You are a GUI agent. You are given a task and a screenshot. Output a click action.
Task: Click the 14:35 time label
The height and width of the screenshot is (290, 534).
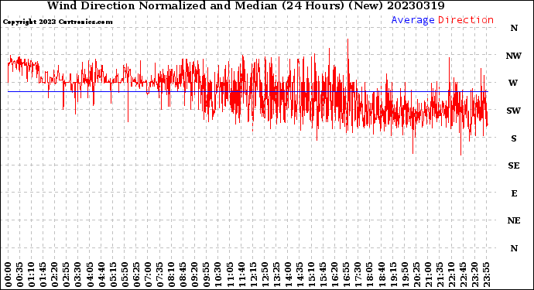[x=300, y=275]
